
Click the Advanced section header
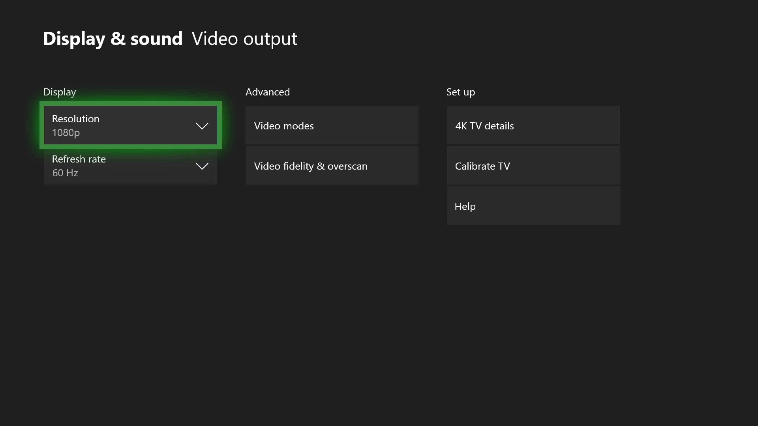point(267,92)
